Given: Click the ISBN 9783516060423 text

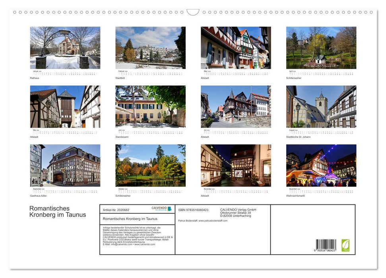Looking at the screenshot, I should [x=194, y=210].
